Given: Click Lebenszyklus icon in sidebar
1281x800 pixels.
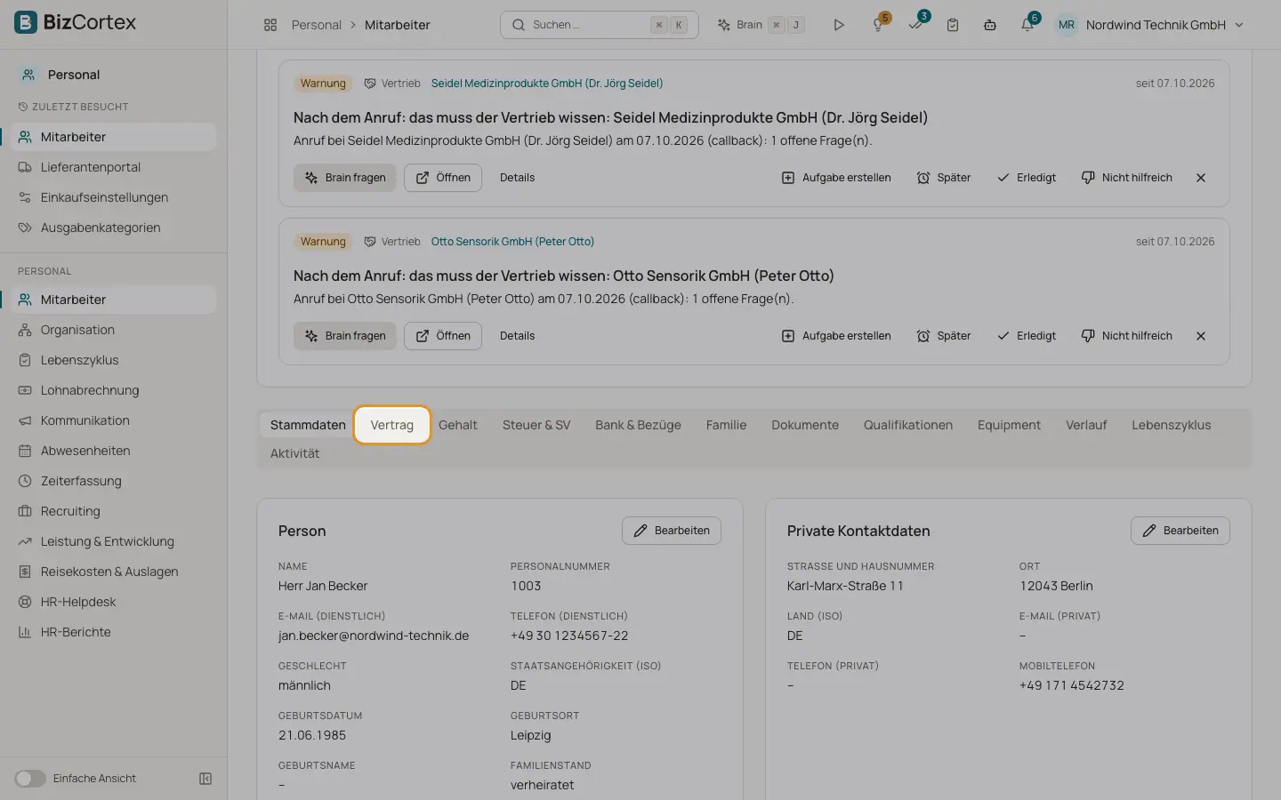Looking at the screenshot, I should point(25,360).
